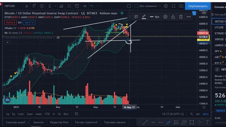Open the 'Редактор Pine' tab
226x127 pixels.
pos(59,122)
